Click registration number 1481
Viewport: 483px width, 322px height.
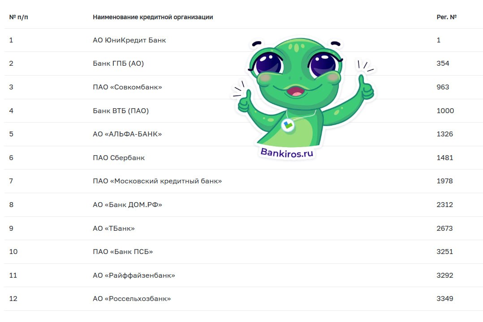pyautogui.click(x=445, y=158)
